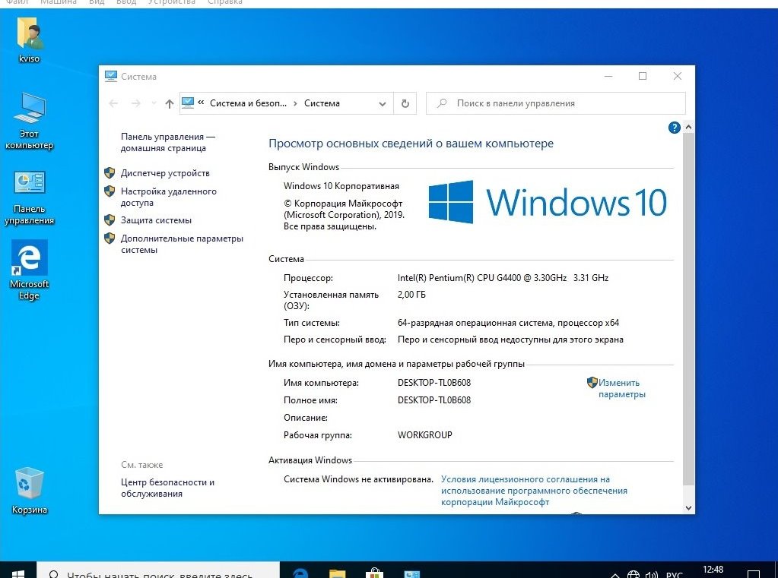Open Защита системы link
778x578 pixels.
156,220
